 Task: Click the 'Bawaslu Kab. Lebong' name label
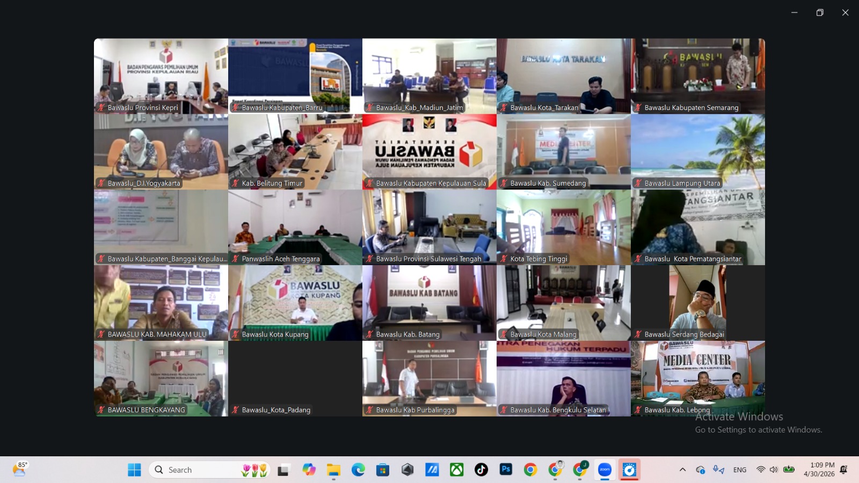678,410
